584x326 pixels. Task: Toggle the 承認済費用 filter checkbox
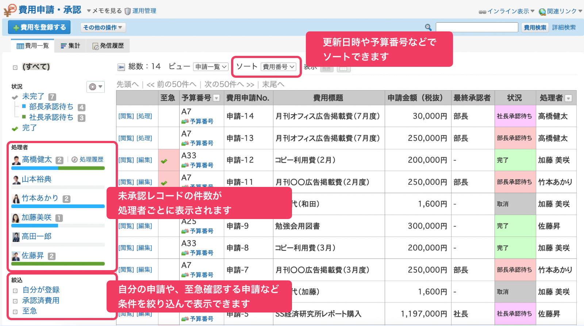15,302
